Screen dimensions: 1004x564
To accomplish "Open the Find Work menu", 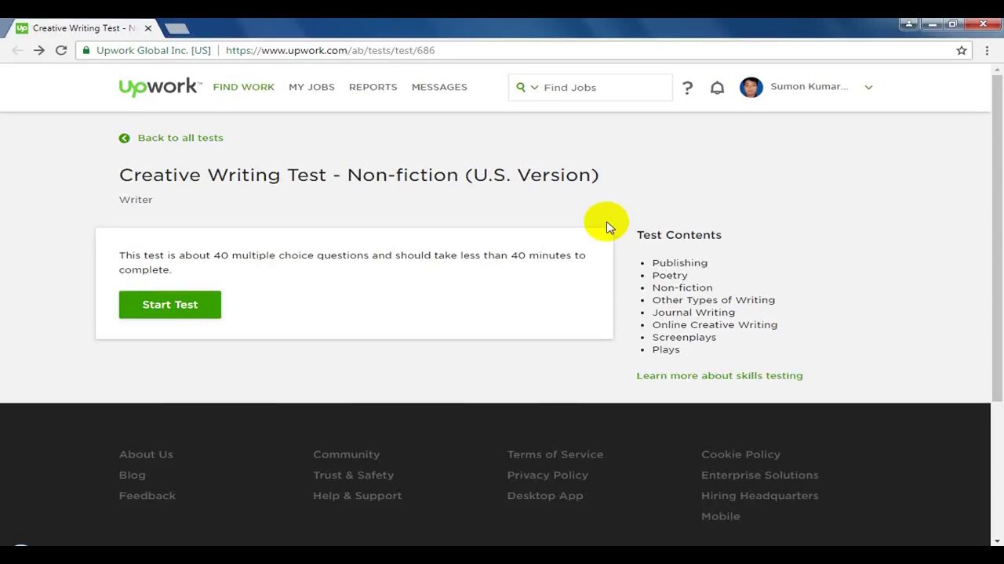I will [243, 87].
